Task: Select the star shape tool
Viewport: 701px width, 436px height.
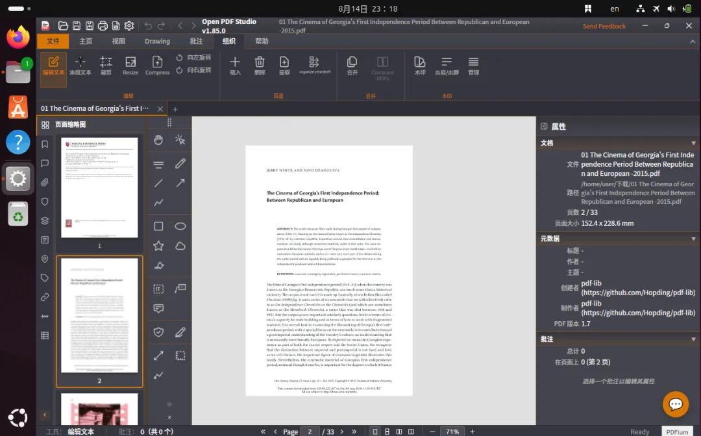Action: click(158, 246)
